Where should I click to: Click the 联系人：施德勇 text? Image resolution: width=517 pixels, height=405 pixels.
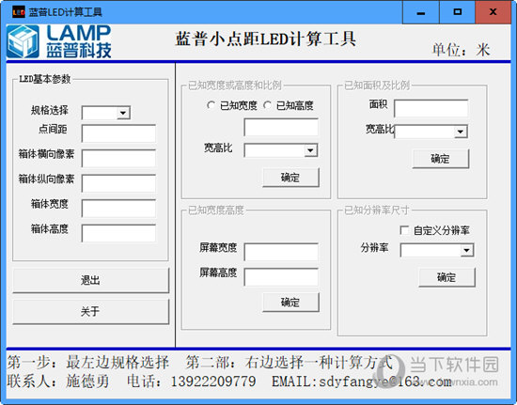pyautogui.click(x=58, y=382)
